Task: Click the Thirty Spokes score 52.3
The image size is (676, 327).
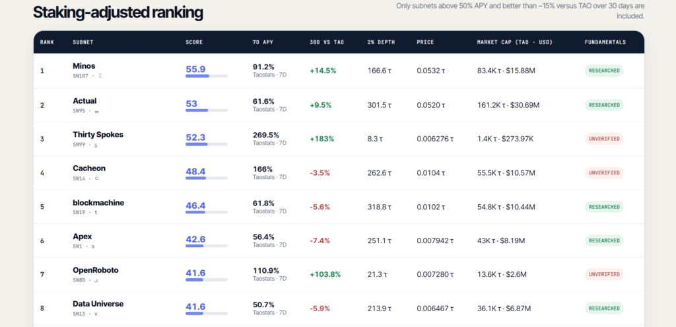Action: pyautogui.click(x=195, y=137)
